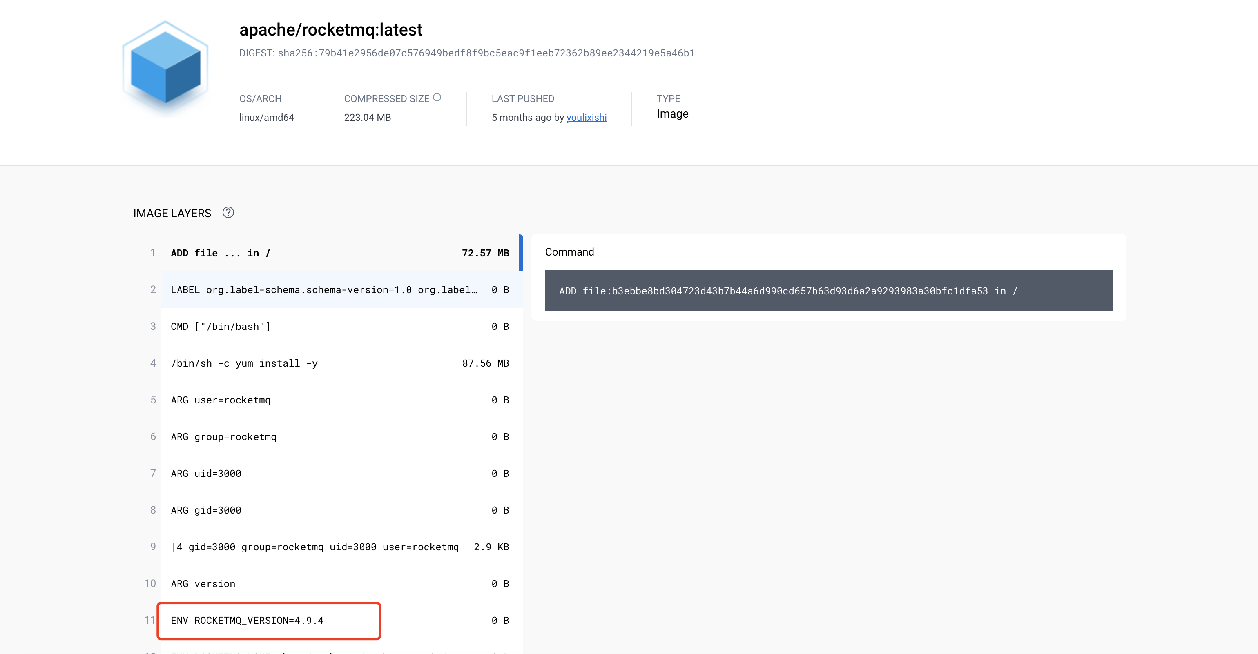Click the apache/rocketmq:latest title
The height and width of the screenshot is (654, 1258).
click(330, 30)
